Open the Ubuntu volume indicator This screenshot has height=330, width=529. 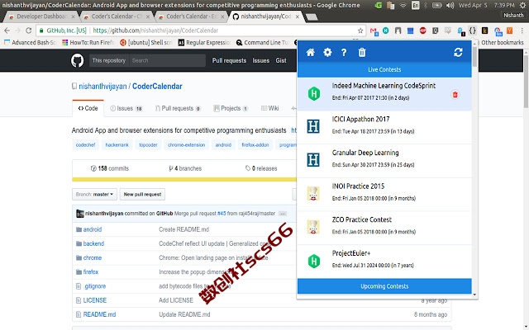click(x=450, y=6)
